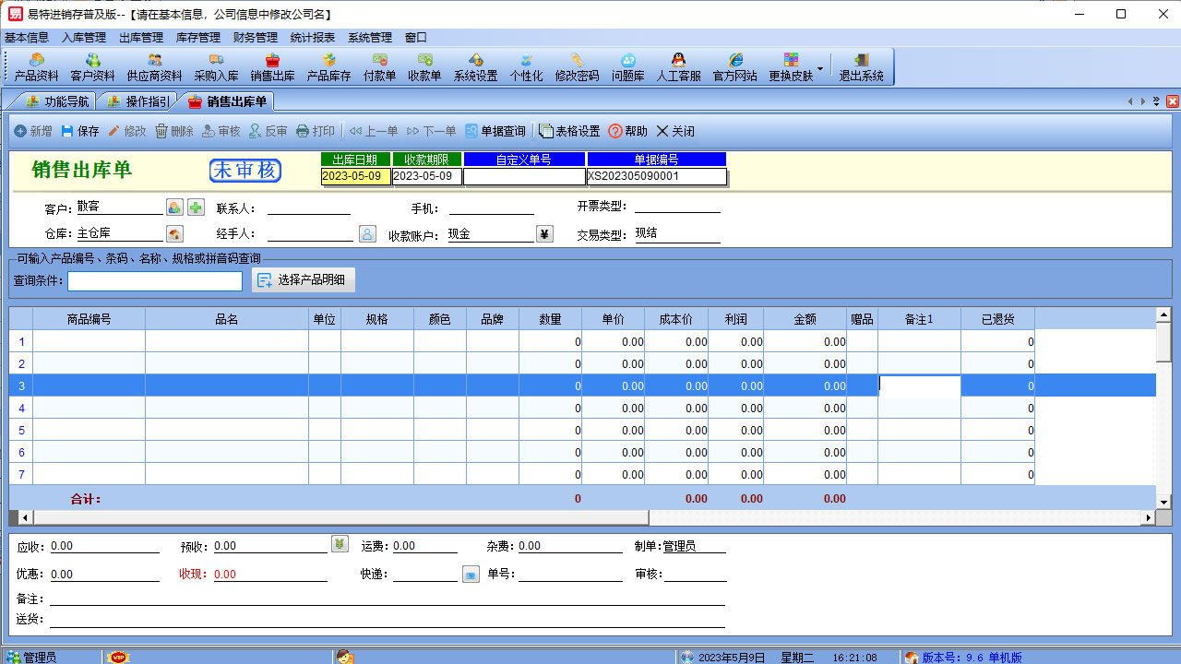1181x664 pixels.
Task: Click the 选择产品明细 button
Action: pos(304,279)
